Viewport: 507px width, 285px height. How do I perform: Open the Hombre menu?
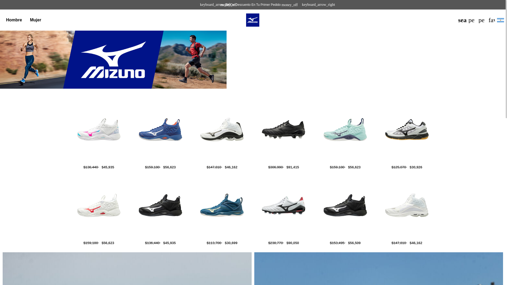(14, 20)
